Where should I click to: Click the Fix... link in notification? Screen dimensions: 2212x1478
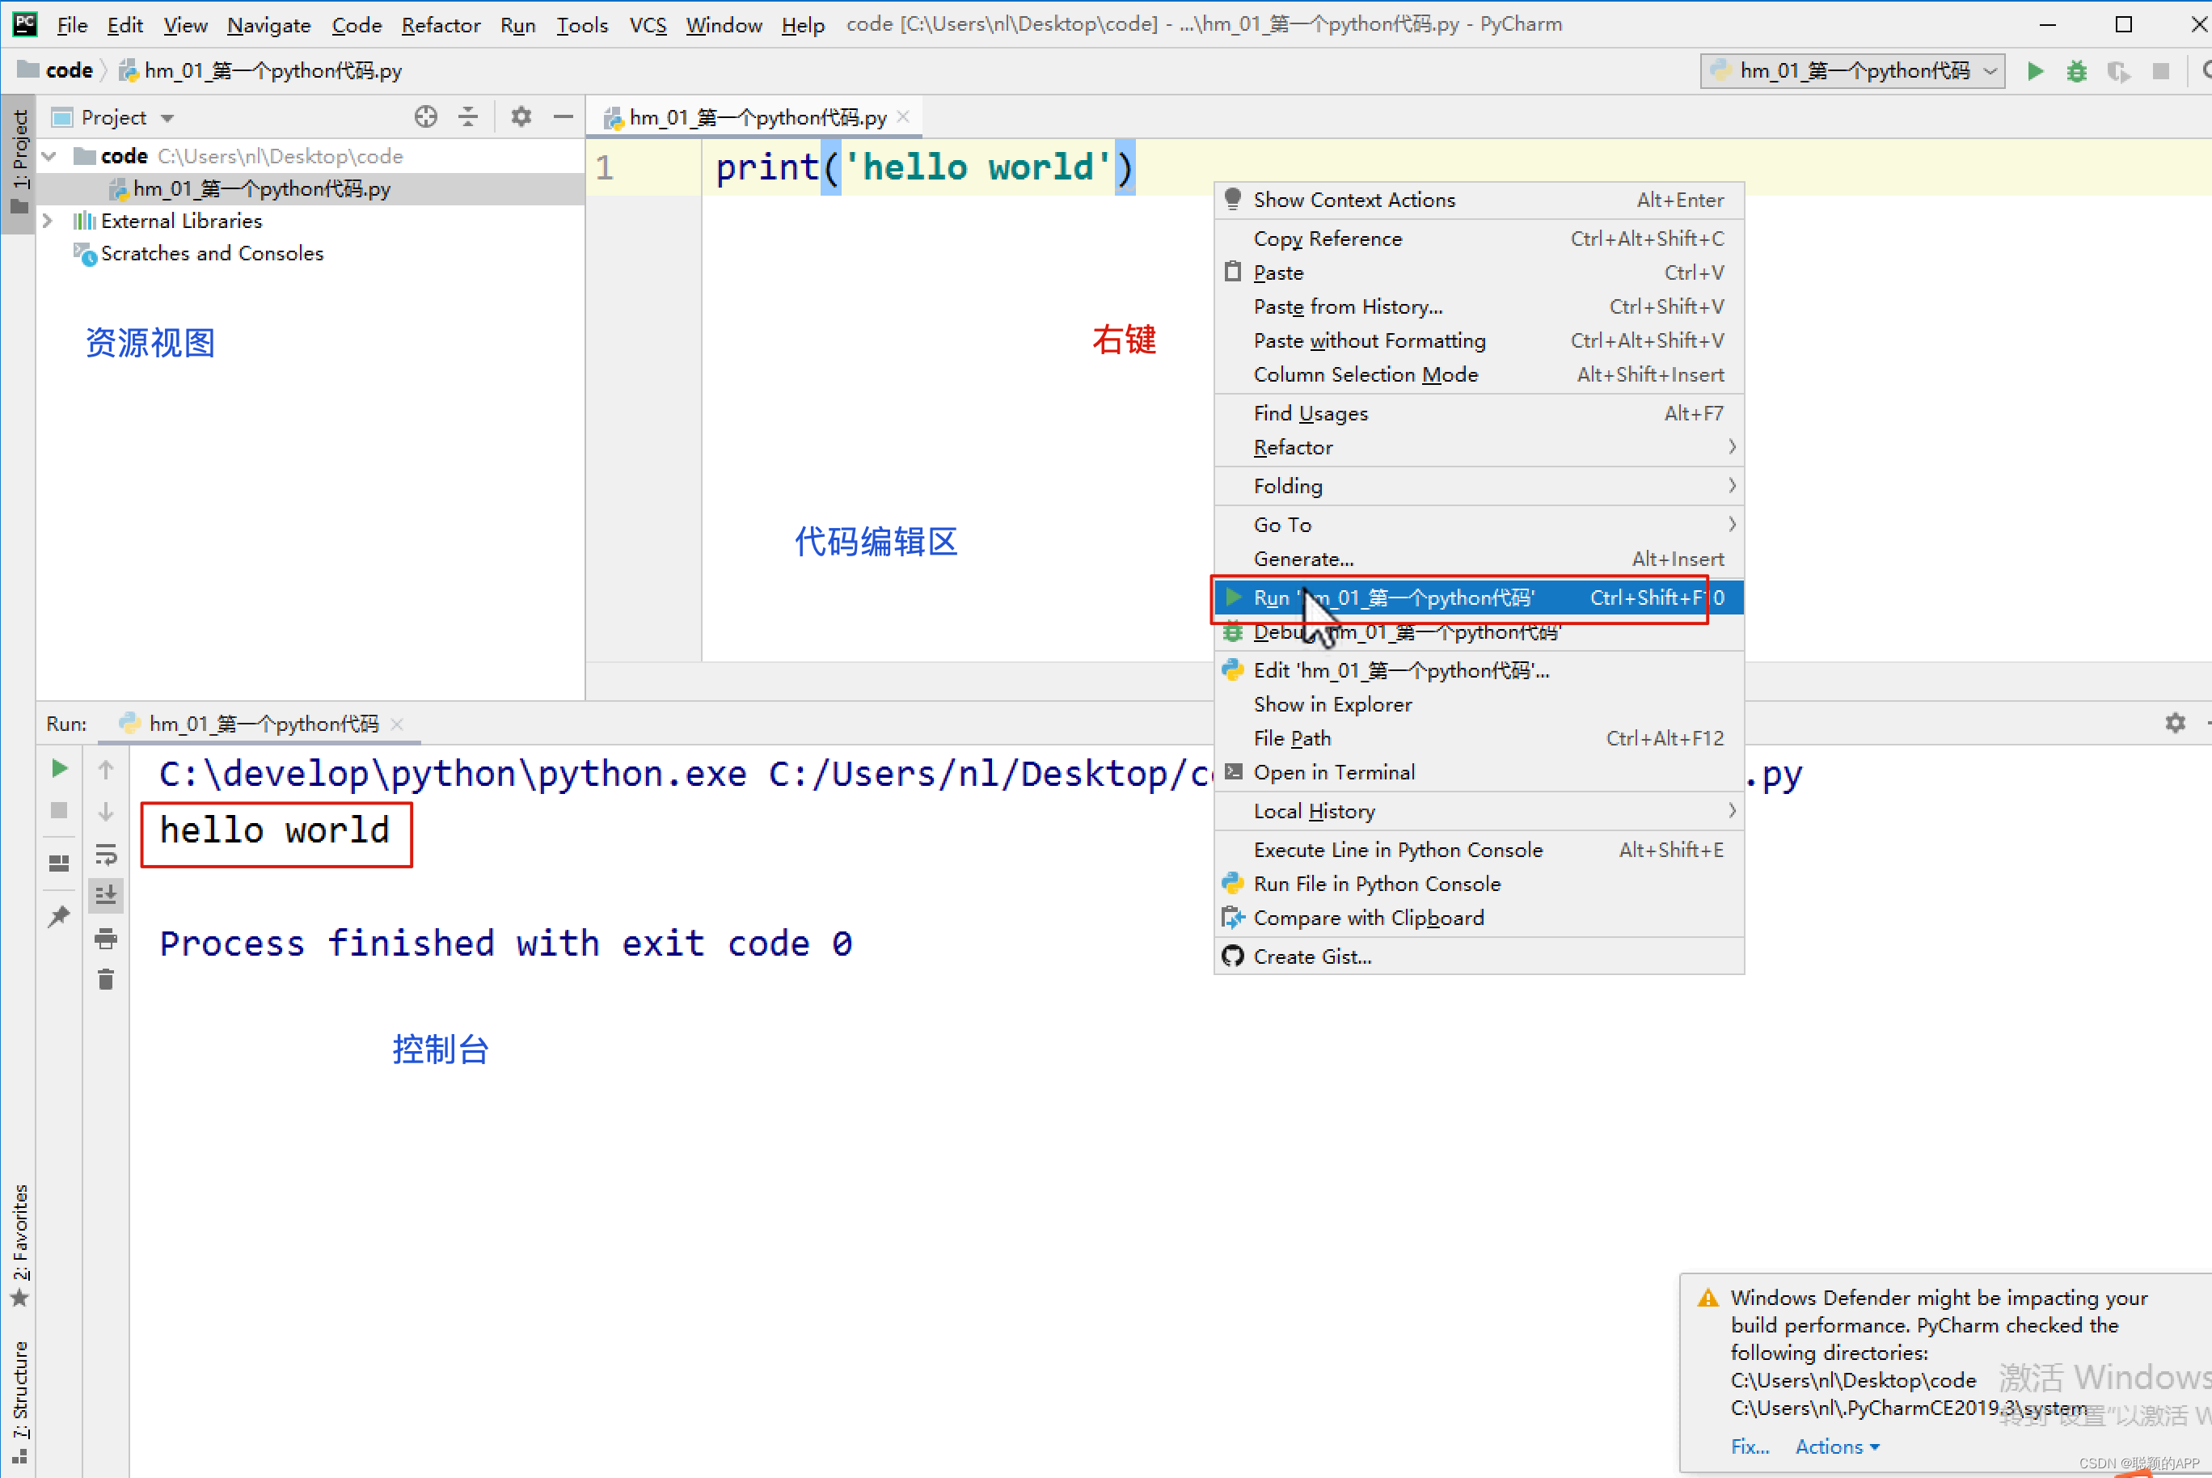[x=1750, y=1446]
